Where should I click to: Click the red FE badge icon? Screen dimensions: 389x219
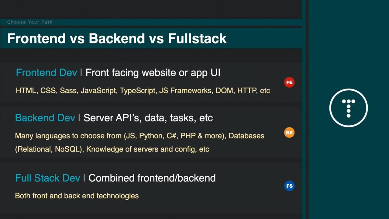pos(289,82)
